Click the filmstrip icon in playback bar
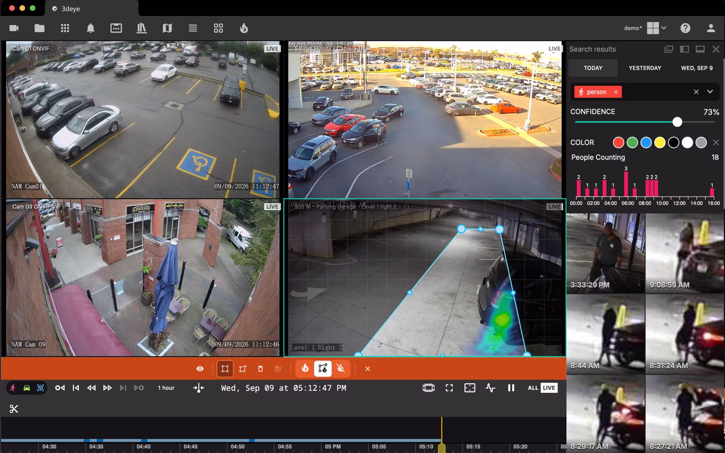 pyautogui.click(x=428, y=388)
